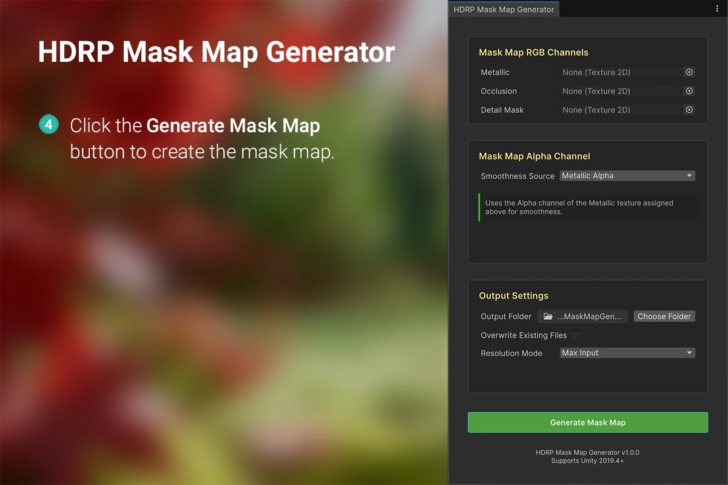Image resolution: width=728 pixels, height=485 pixels.
Task: Select the HDRP Mask Map Generator tab
Action: click(x=504, y=9)
